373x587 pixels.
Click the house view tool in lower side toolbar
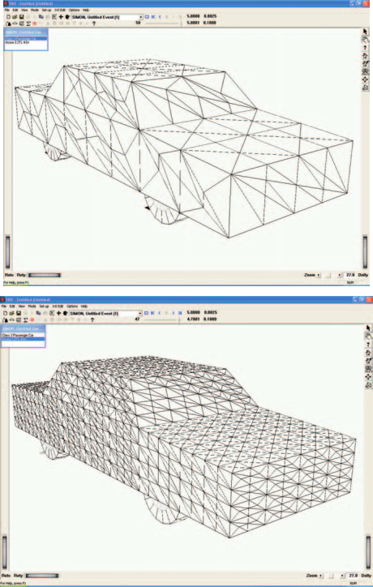pos(368,352)
